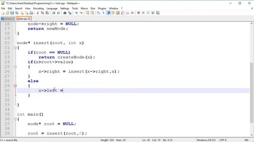Viewport: 254px width, 142px height.
Task: Open the Language menu
Action: tap(52, 8)
